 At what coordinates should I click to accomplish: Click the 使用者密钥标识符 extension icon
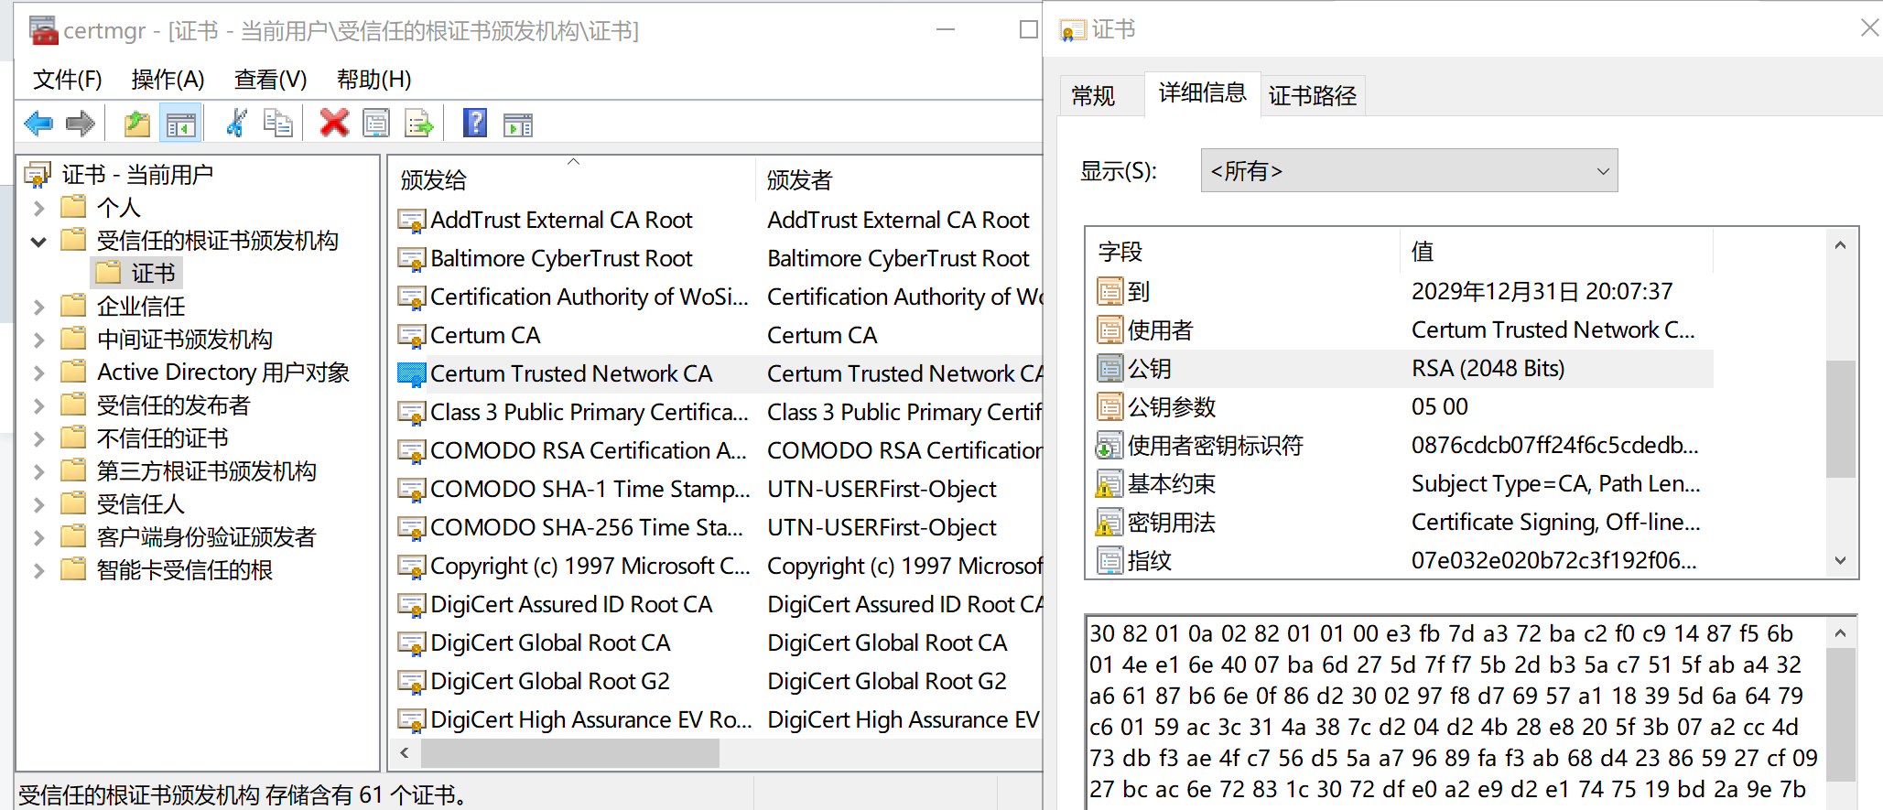[x=1109, y=446]
